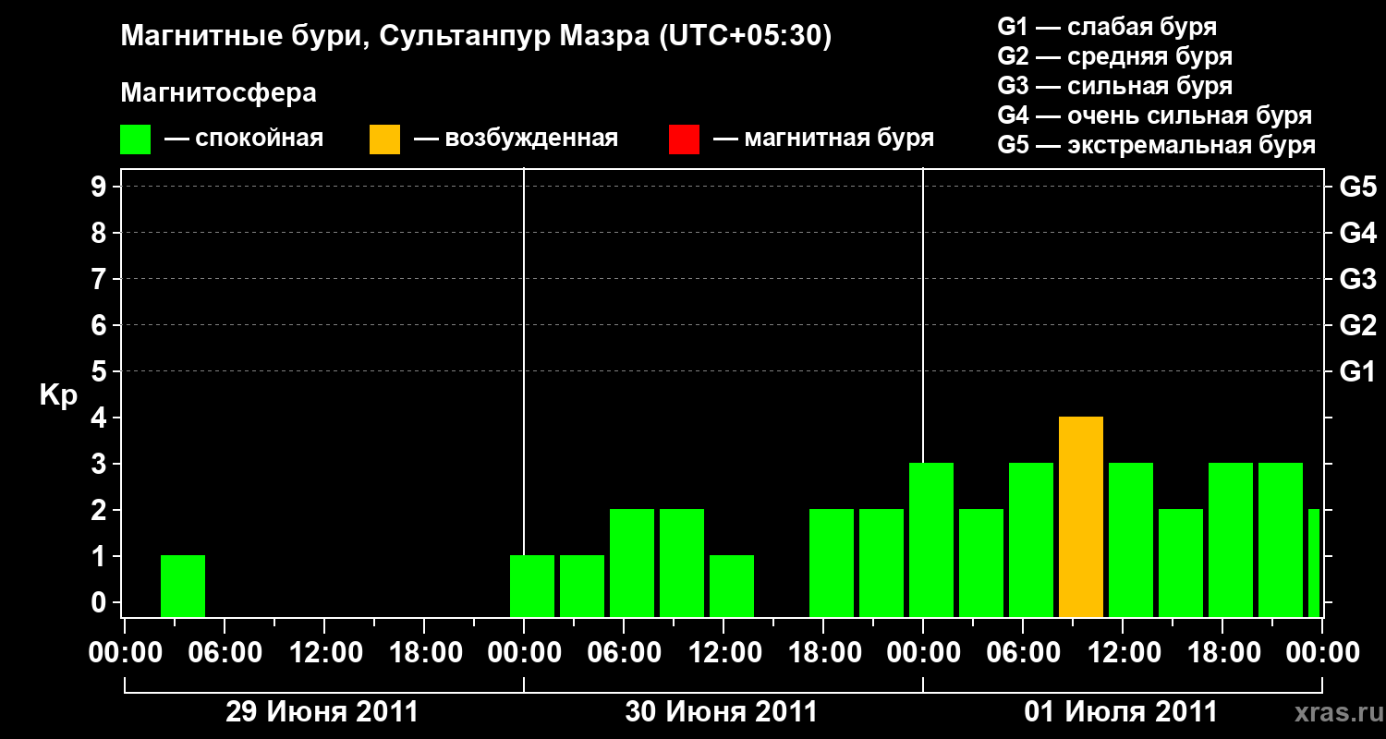The width and height of the screenshot is (1386, 739).
Task: Click the '30 Июня 2011' date label
Action: pos(722,712)
